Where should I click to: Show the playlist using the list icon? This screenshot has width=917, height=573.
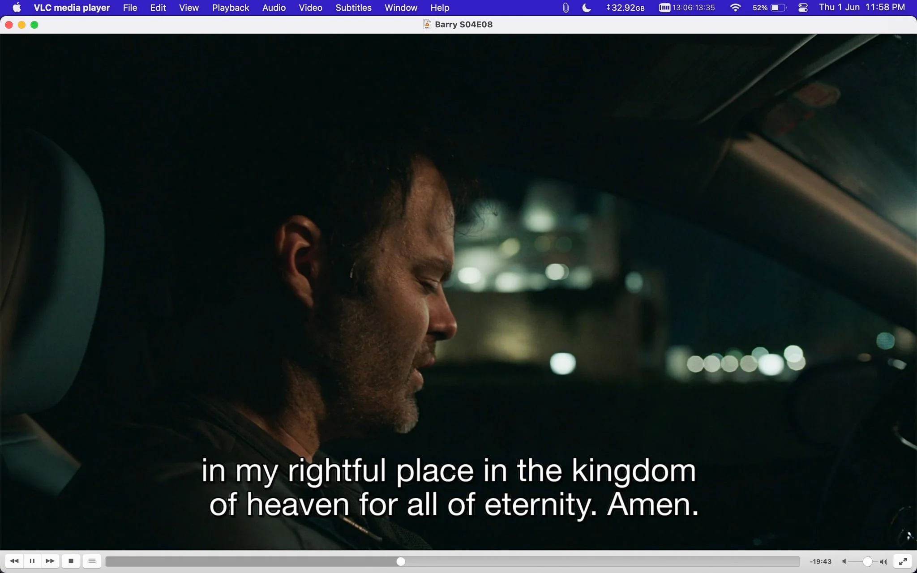92,561
